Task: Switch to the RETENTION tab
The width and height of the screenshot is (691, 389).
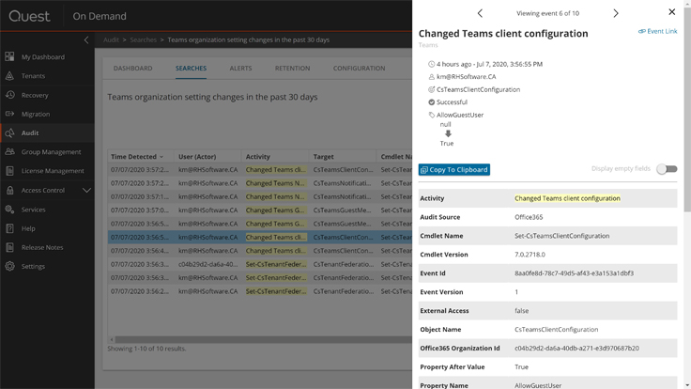Action: click(292, 69)
